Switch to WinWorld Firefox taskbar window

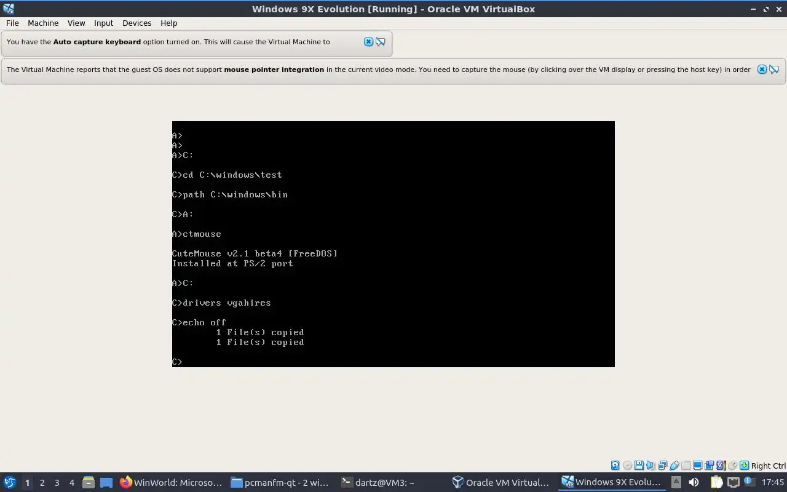171,482
